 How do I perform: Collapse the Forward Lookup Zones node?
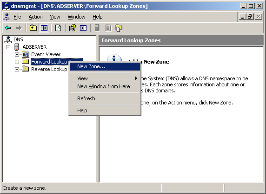point(17,62)
